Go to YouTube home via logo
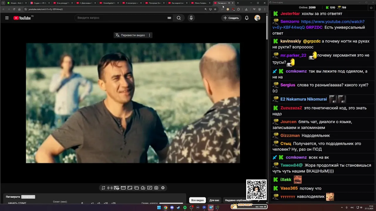The height and width of the screenshot is (211, 376). (22, 18)
